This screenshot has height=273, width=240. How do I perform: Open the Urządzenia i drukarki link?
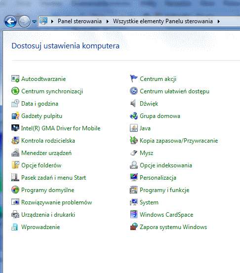tap(48, 215)
